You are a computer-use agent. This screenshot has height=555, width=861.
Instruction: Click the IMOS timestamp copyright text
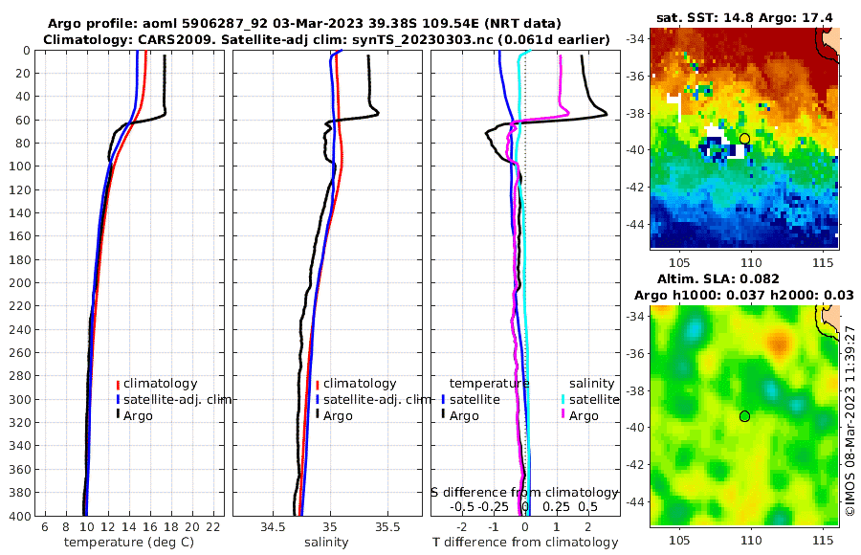coord(850,420)
